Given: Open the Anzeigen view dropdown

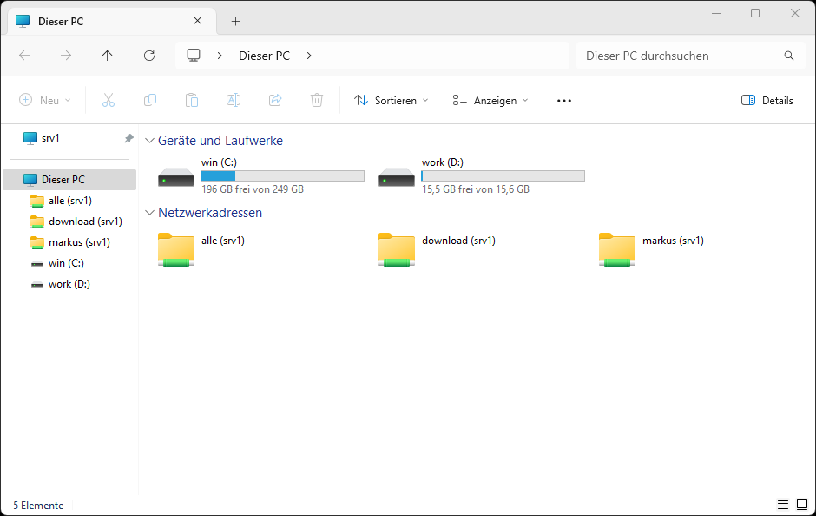Looking at the screenshot, I should click(490, 101).
